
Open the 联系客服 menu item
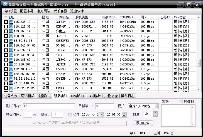pyautogui.click(x=60, y=11)
